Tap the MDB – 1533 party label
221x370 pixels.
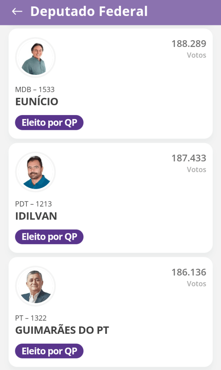point(35,89)
